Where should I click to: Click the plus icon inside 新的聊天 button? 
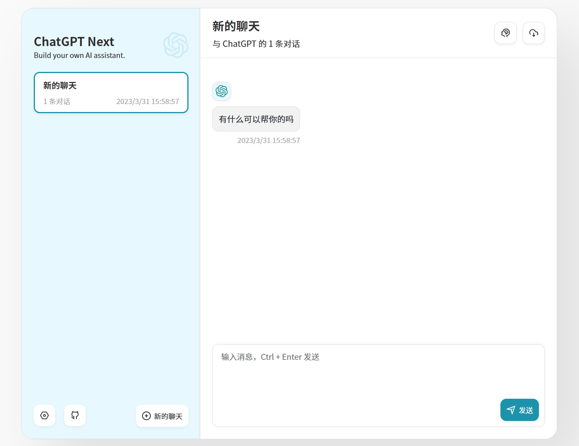(x=146, y=416)
